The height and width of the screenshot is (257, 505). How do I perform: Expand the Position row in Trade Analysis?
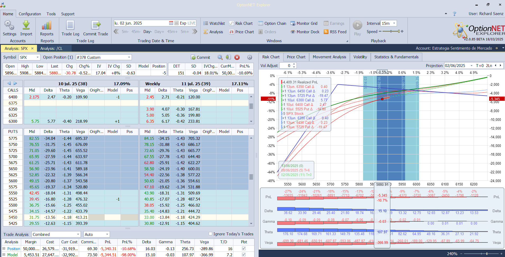(x=4, y=249)
